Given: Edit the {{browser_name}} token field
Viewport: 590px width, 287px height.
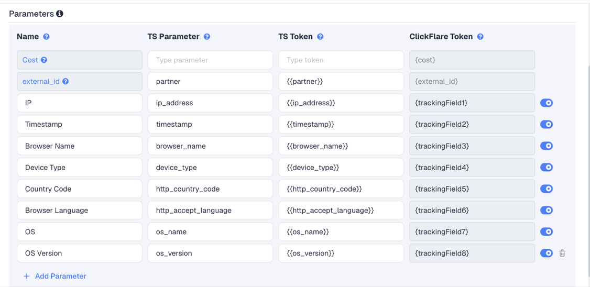Looking at the screenshot, I should [341, 146].
